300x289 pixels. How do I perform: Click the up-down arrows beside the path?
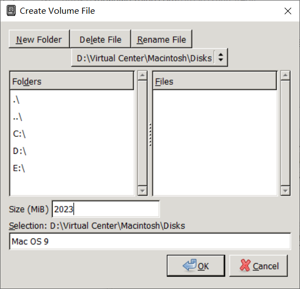(x=220, y=57)
